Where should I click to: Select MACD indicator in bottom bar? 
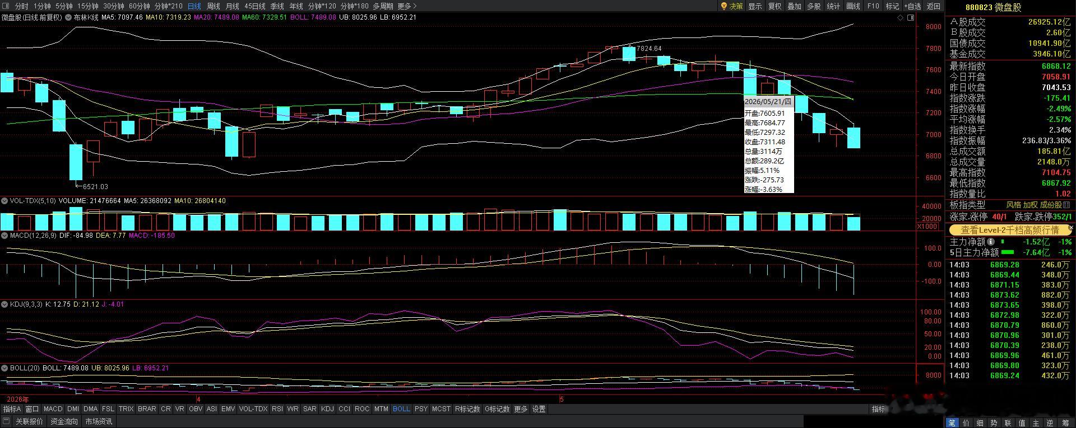pos(53,409)
